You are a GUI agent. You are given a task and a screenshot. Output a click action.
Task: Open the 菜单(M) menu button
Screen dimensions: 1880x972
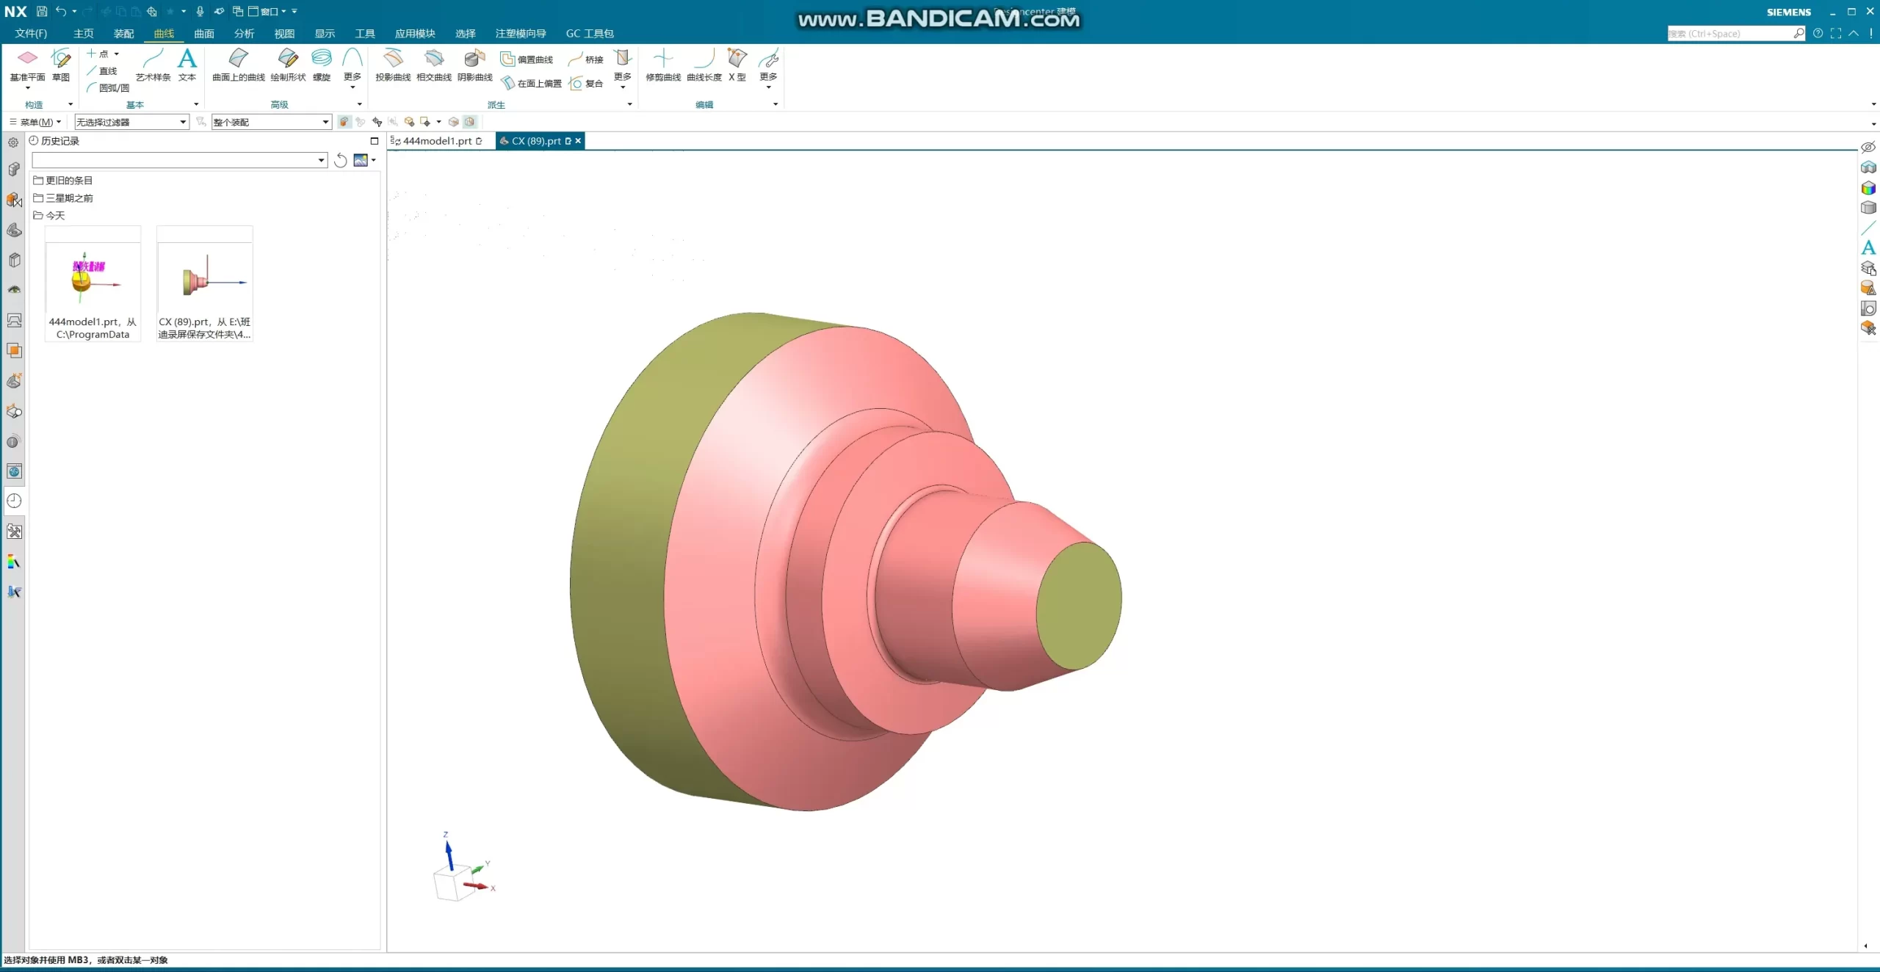pos(36,122)
